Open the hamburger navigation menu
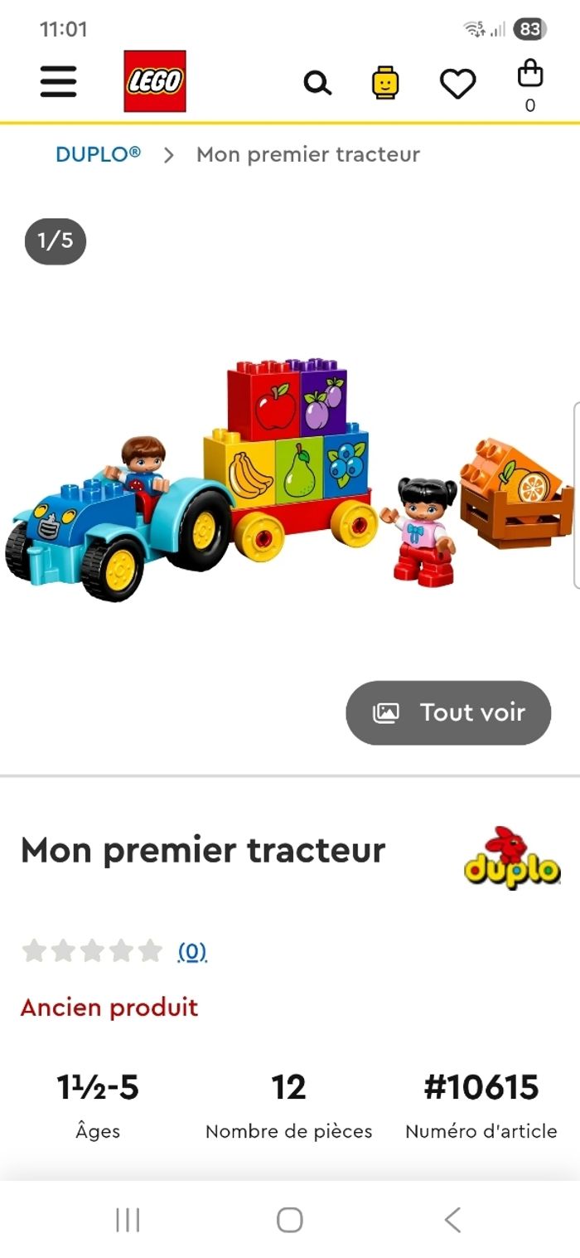The width and height of the screenshot is (580, 1258). [58, 81]
